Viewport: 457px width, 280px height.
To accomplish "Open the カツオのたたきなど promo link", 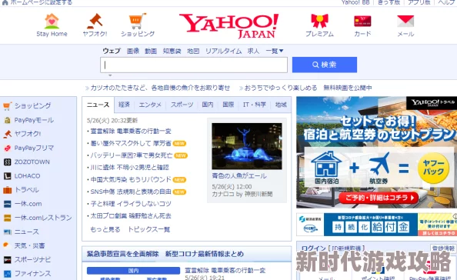I will pyautogui.click(x=160, y=88).
